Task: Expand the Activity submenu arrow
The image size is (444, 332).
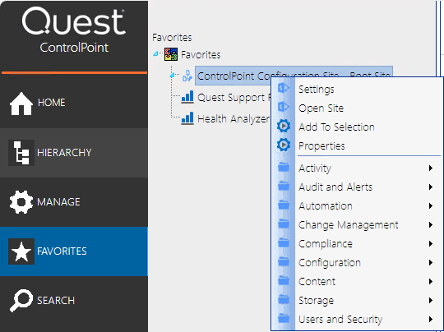Action: (431, 168)
